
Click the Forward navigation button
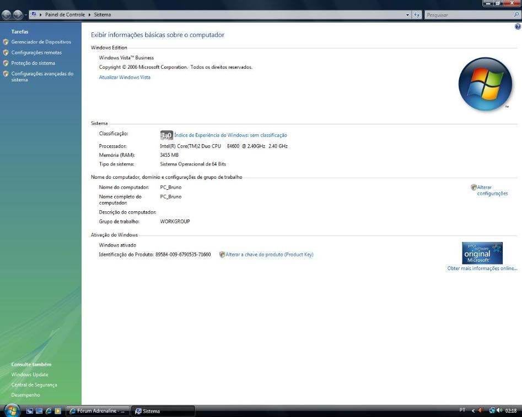point(18,15)
